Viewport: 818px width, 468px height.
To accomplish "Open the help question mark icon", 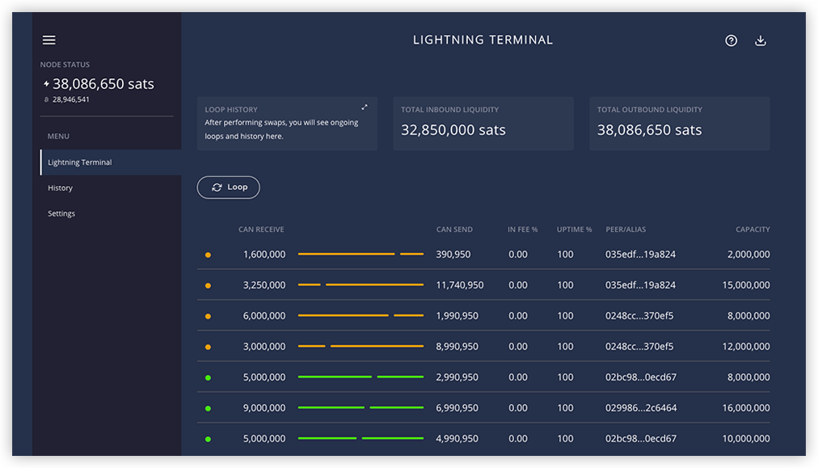I will pos(731,40).
